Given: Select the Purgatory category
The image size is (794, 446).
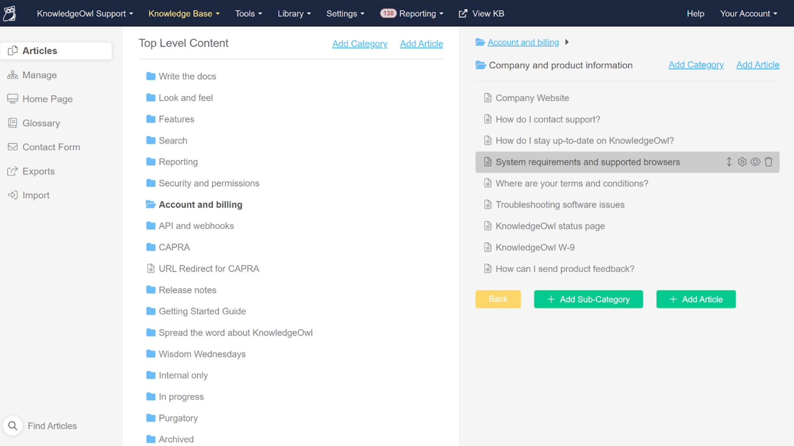Looking at the screenshot, I should coord(178,418).
